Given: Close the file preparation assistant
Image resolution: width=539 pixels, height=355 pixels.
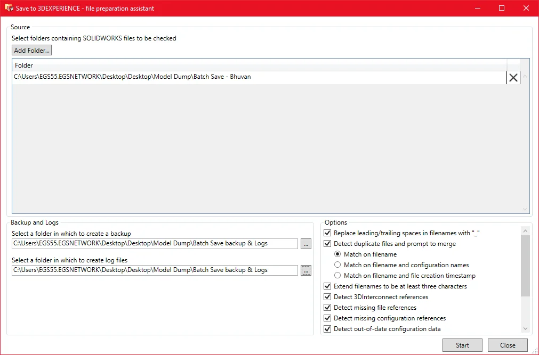Looking at the screenshot, I should pos(507,345).
